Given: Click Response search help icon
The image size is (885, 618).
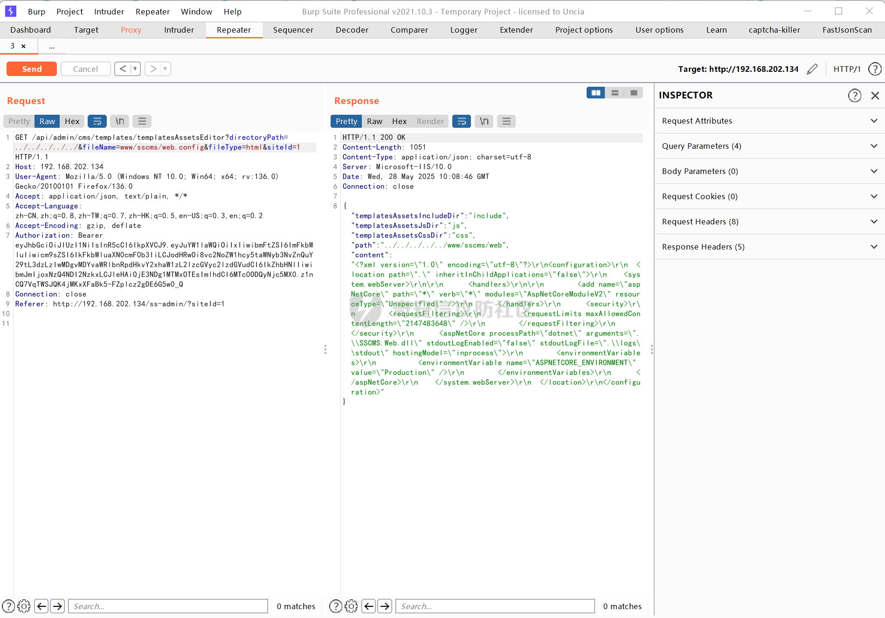Looking at the screenshot, I should click(x=336, y=606).
